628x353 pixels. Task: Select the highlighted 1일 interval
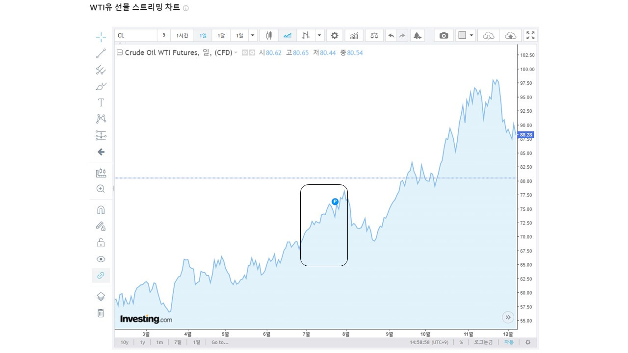pyautogui.click(x=203, y=35)
